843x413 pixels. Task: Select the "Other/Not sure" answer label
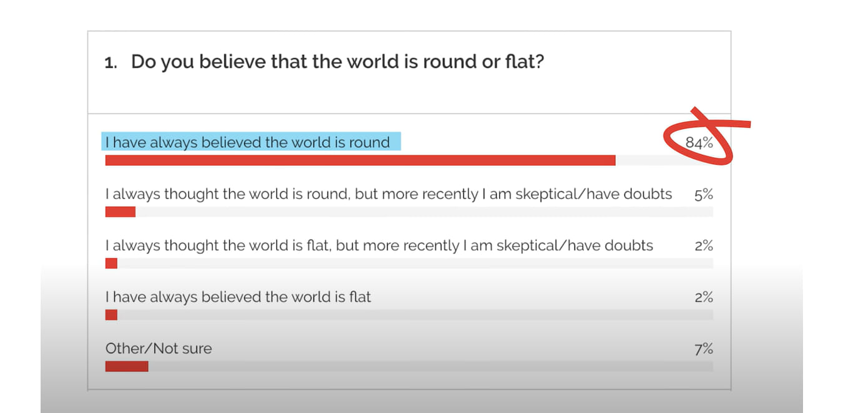[159, 348]
